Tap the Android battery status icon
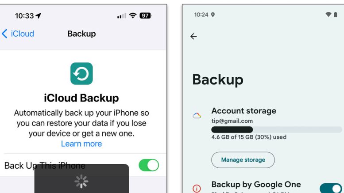The height and width of the screenshot is (193, 344). [x=336, y=15]
